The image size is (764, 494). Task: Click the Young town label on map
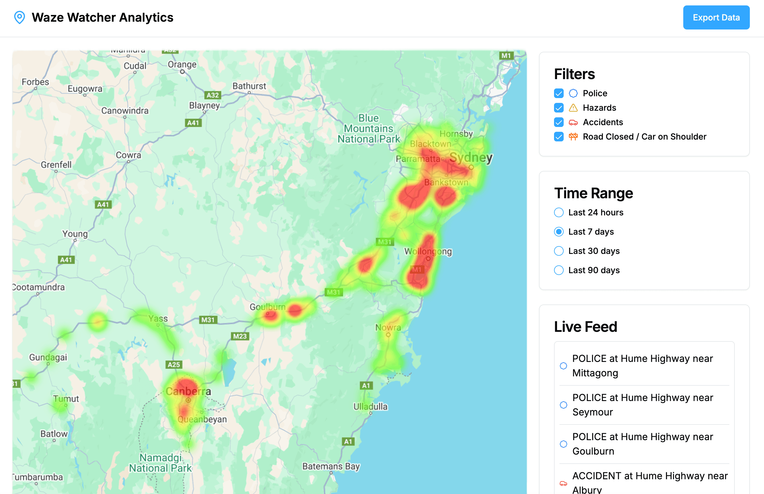point(75,234)
